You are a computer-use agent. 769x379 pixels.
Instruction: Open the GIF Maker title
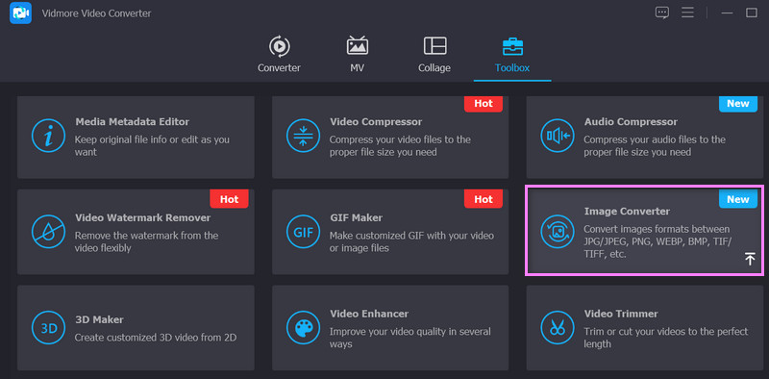[356, 217]
